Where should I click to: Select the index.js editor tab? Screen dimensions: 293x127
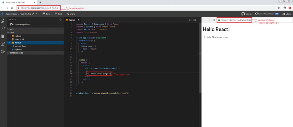click(71, 20)
